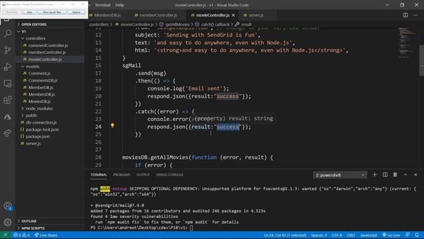Image resolution: width=424 pixels, height=239 pixels.
Task: Click Go Live in the status bar
Action: click(391, 235)
